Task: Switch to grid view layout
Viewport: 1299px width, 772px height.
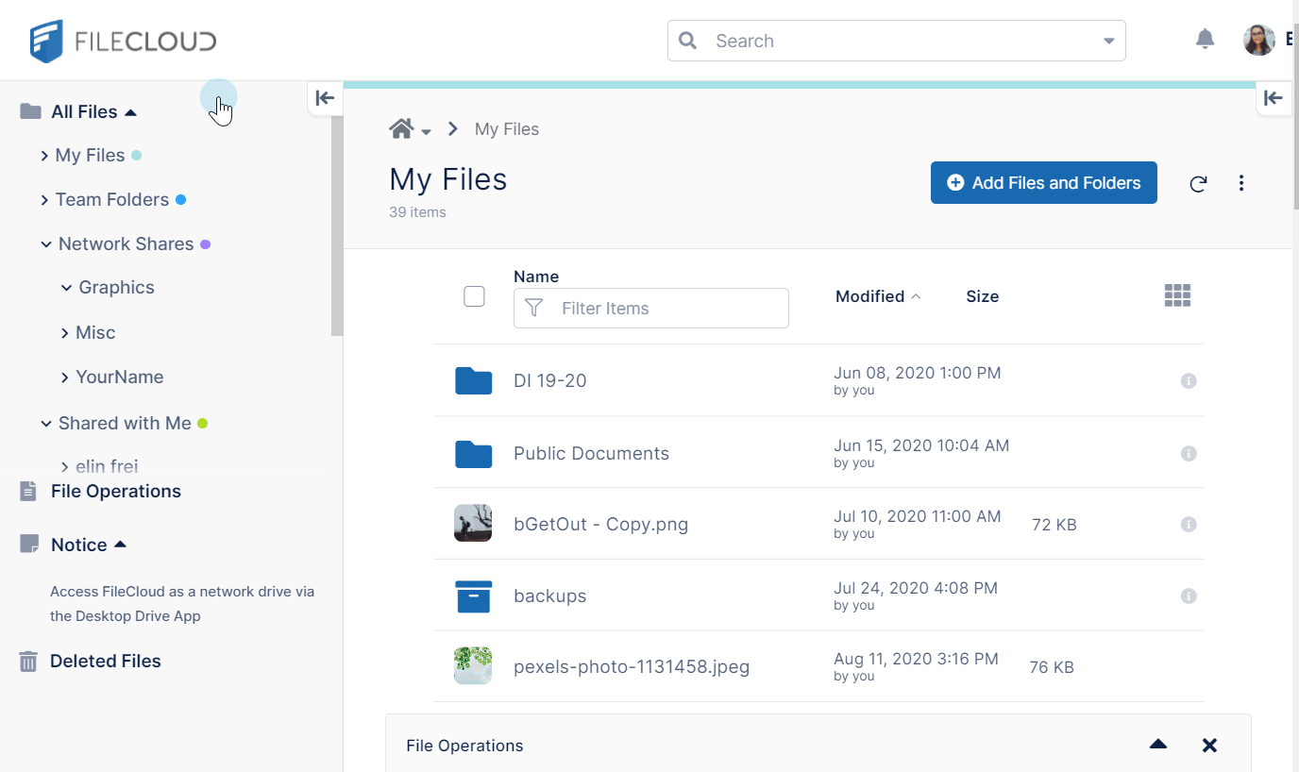Action: point(1177,296)
